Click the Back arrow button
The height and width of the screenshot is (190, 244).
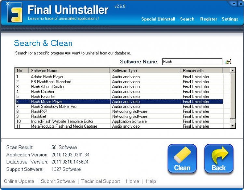click(219, 159)
